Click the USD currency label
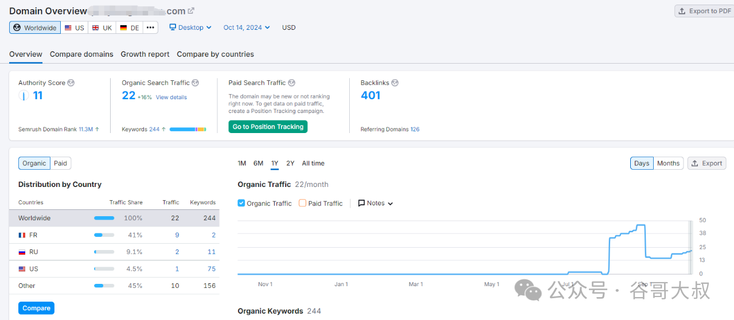 point(289,28)
